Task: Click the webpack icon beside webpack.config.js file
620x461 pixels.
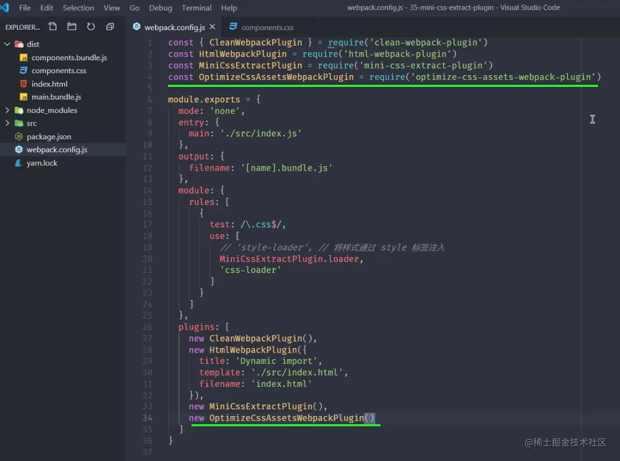Action: pyautogui.click(x=19, y=150)
